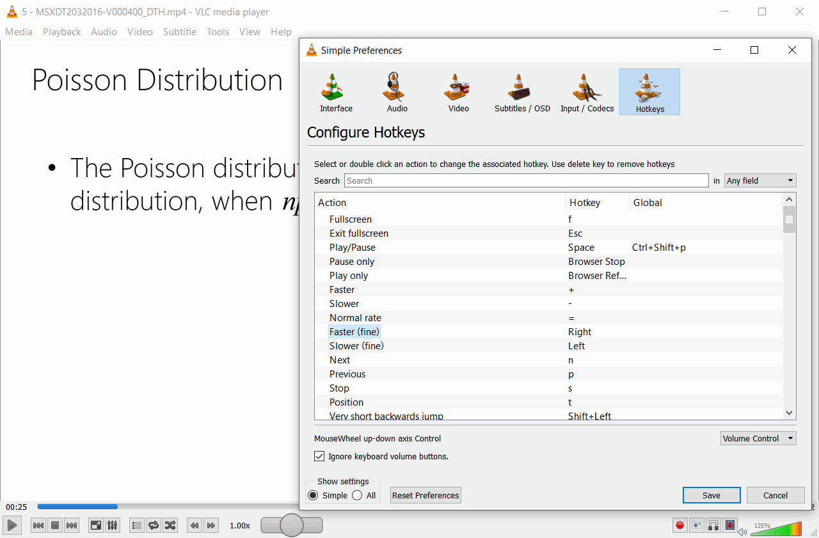819x538 pixels.
Task: Toggle the A-B loop button
Action: click(713, 525)
